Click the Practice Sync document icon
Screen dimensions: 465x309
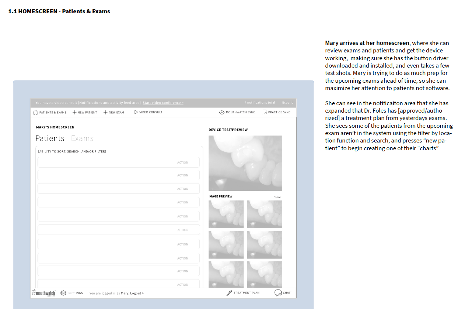pyautogui.click(x=265, y=112)
